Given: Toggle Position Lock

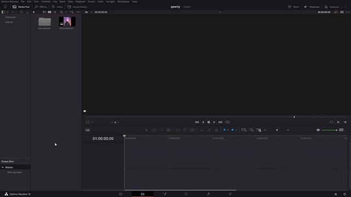Looking at the screenshot, I should coord(216,130).
